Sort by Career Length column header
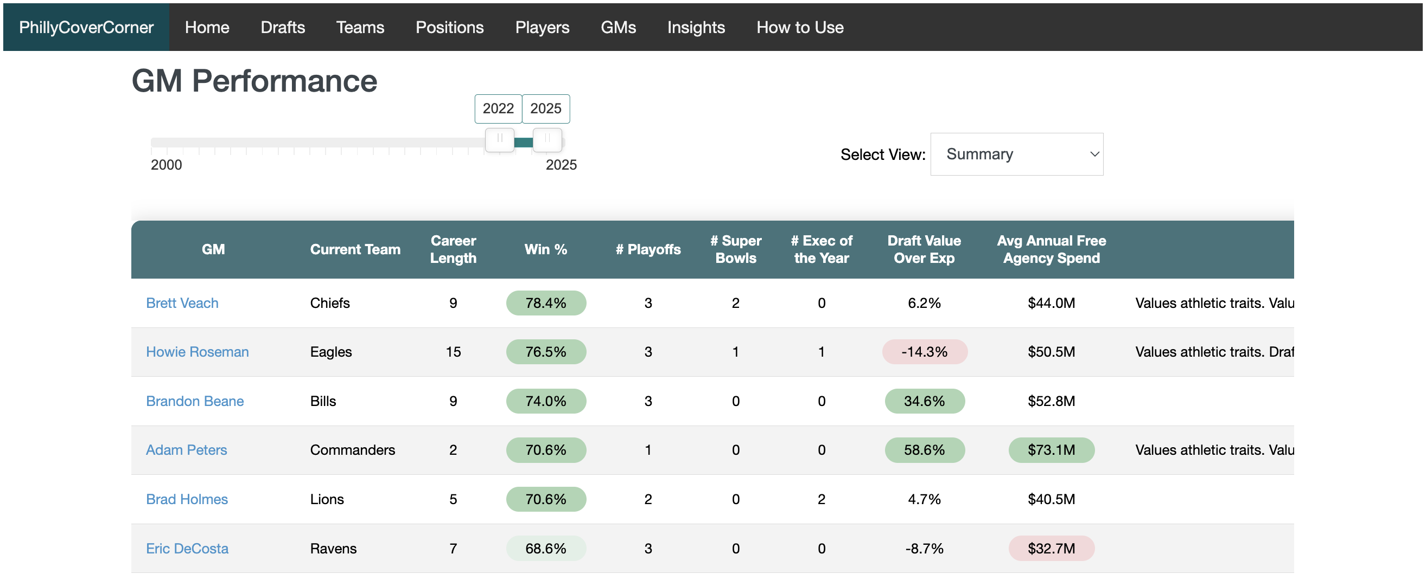Screen dimensions: 1426x580 point(453,249)
